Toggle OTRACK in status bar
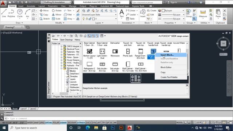The image size is (233, 131). (81, 123)
